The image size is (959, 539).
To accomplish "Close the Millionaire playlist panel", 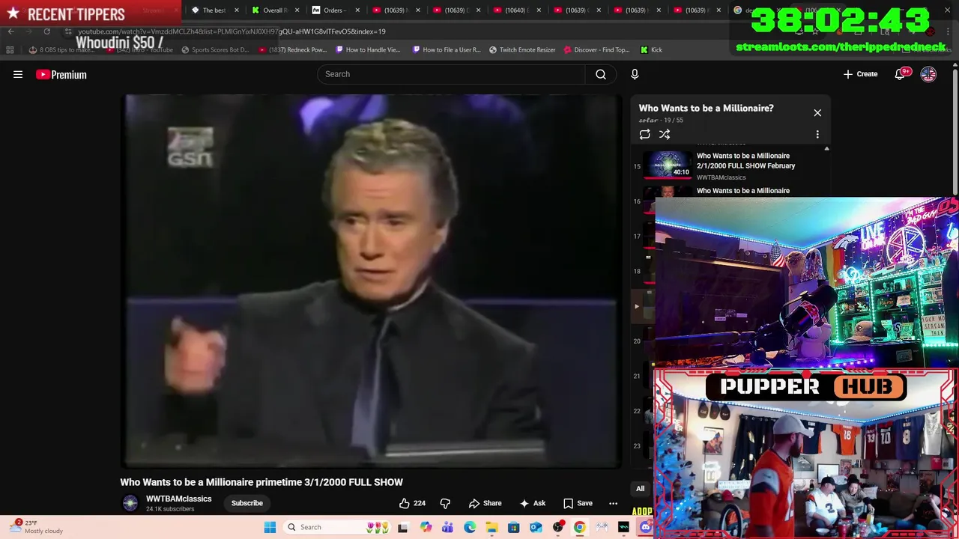I will point(817,112).
